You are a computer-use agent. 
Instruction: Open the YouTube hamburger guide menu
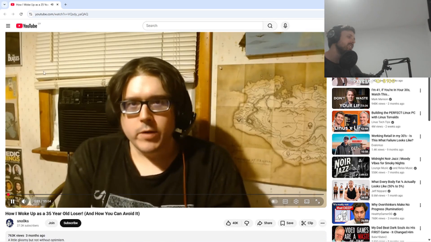(8, 26)
